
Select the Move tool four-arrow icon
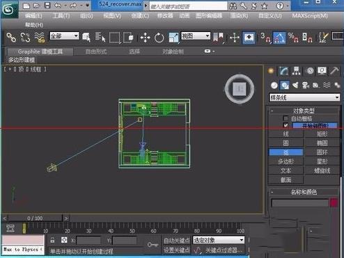click(145, 38)
